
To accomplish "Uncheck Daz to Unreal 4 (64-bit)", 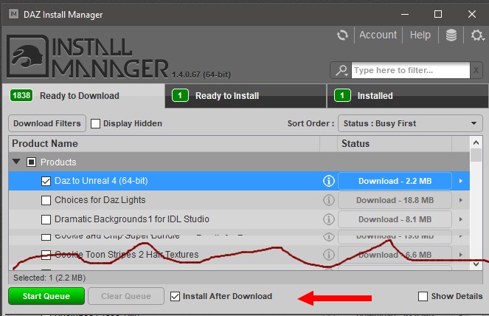I will (x=46, y=181).
